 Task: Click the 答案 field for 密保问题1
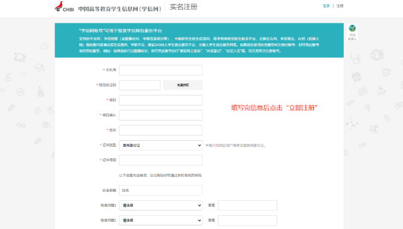(247, 206)
